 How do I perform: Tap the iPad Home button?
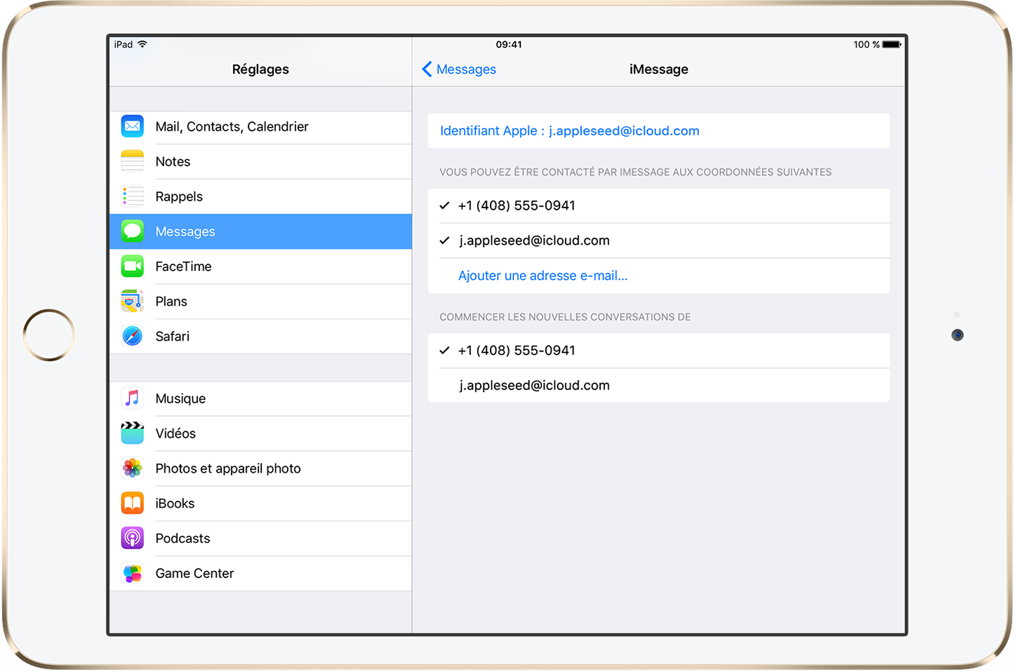coord(49,335)
